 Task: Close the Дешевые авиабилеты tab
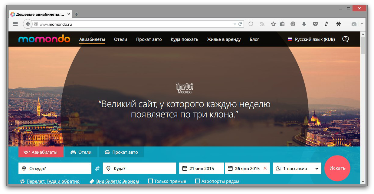[69, 14]
